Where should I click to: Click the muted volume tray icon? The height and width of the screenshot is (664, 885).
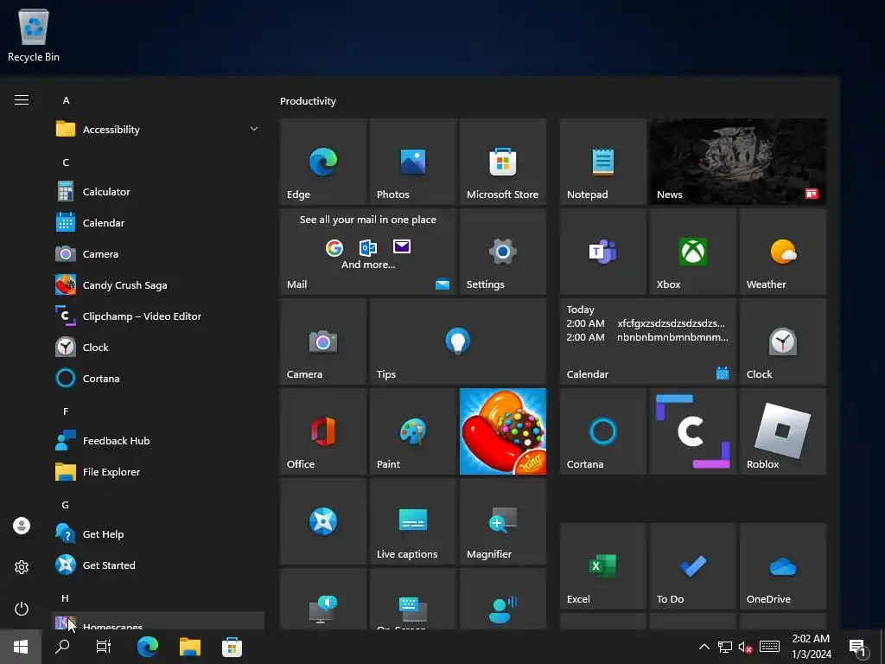[x=745, y=647]
